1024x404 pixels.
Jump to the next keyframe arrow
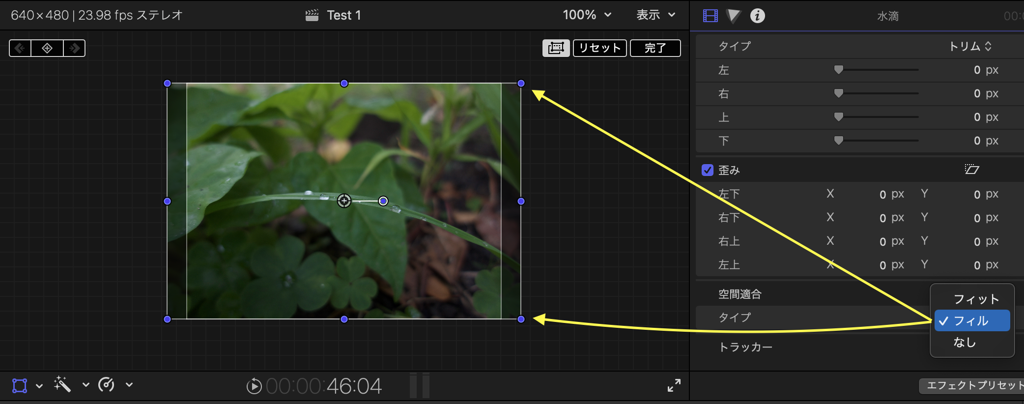[x=75, y=48]
